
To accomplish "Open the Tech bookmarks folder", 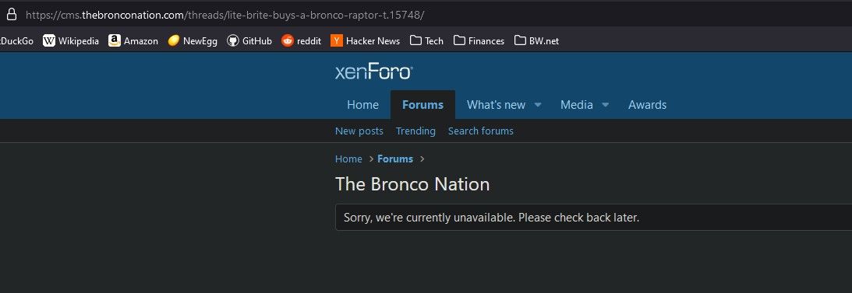I will [x=426, y=40].
